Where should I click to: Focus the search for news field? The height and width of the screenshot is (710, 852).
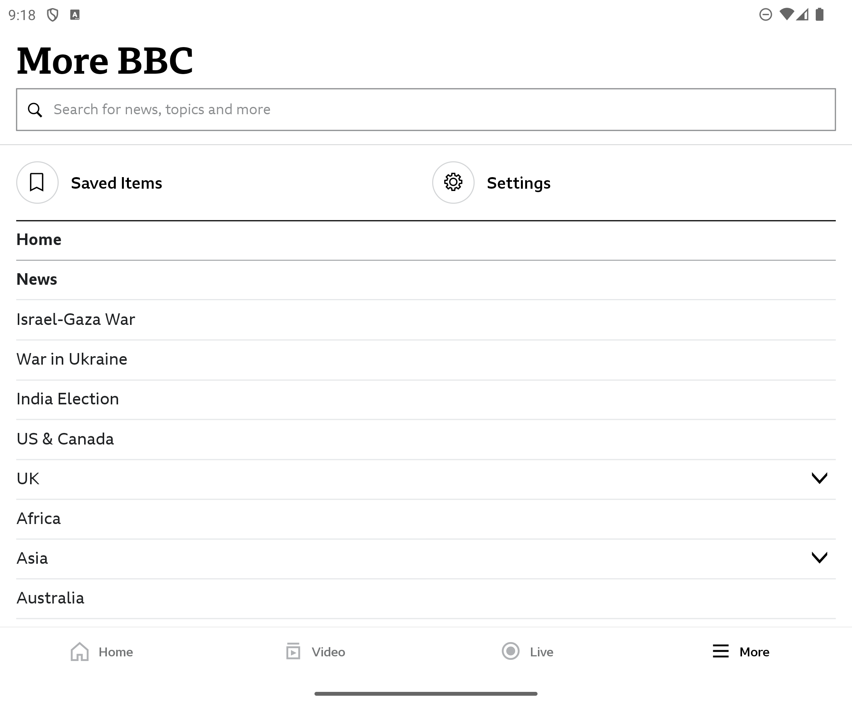pos(426,110)
